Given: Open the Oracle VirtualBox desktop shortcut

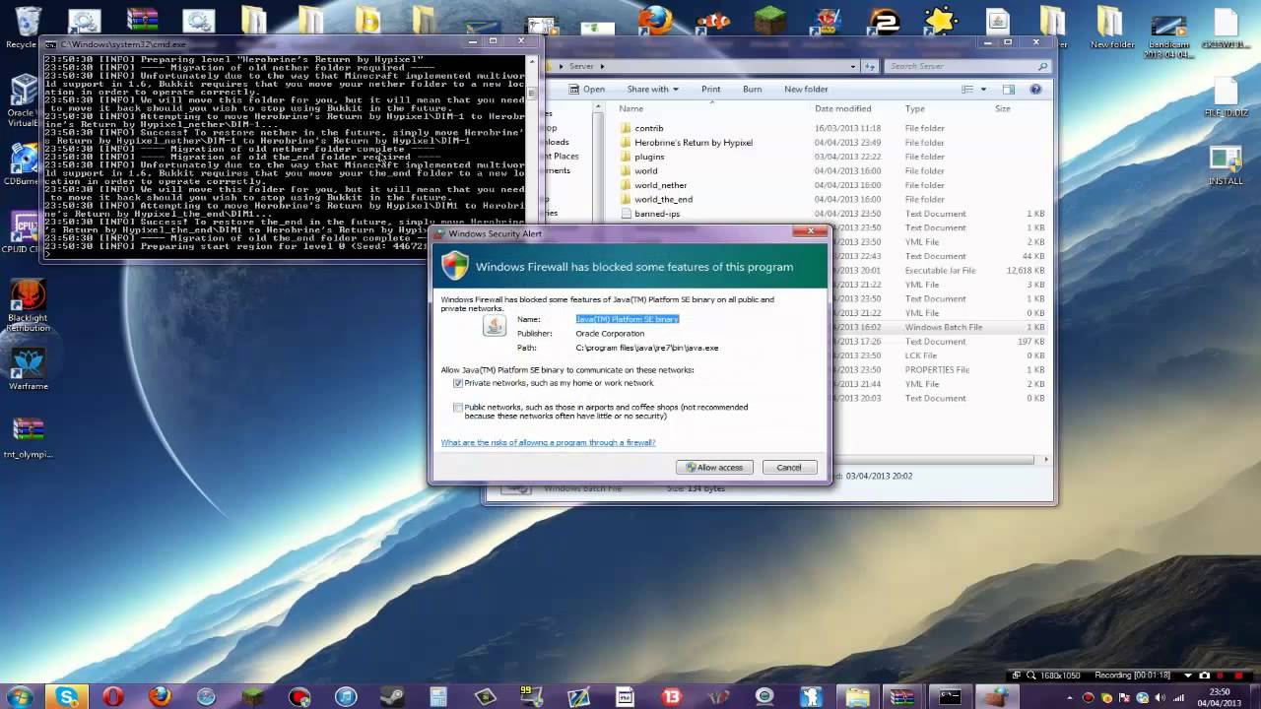Looking at the screenshot, I should pos(24,101).
